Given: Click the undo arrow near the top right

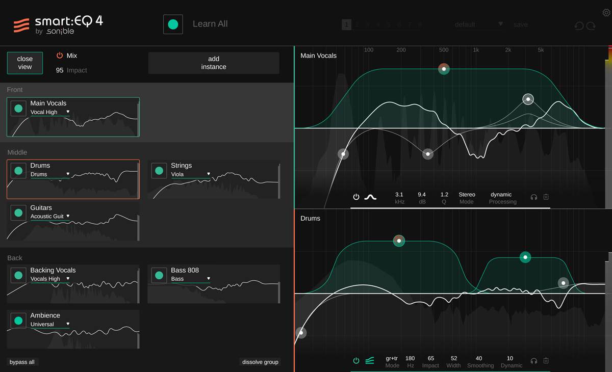Looking at the screenshot, I should [578, 24].
